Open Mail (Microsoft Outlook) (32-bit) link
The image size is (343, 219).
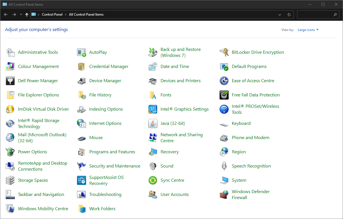point(42,138)
